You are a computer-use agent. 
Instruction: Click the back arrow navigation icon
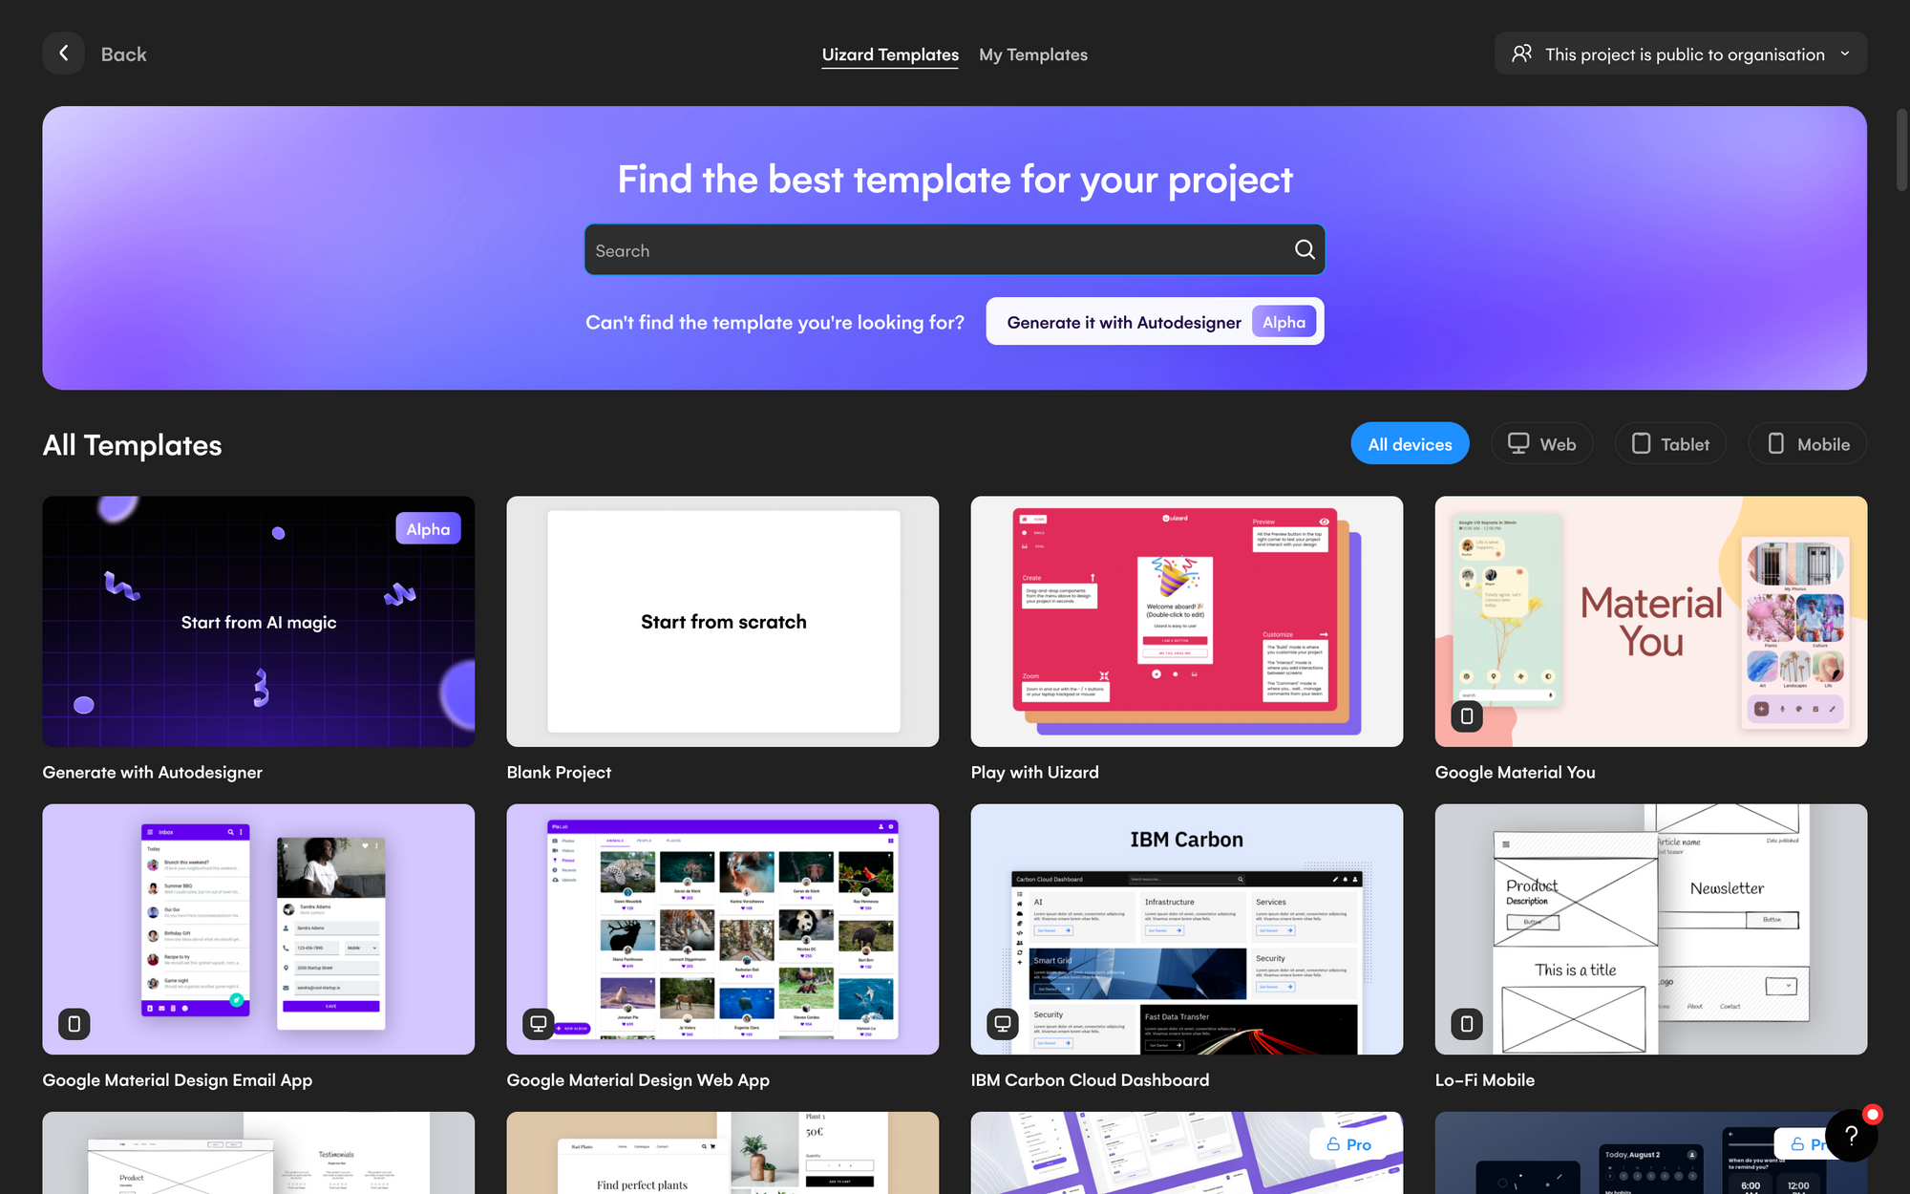(x=65, y=53)
